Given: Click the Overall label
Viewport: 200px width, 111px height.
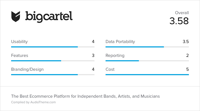Looking at the screenshot, I should pyautogui.click(x=182, y=13).
